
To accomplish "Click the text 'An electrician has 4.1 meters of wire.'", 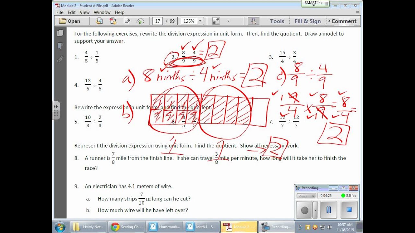I will pyautogui.click(x=128, y=186).
